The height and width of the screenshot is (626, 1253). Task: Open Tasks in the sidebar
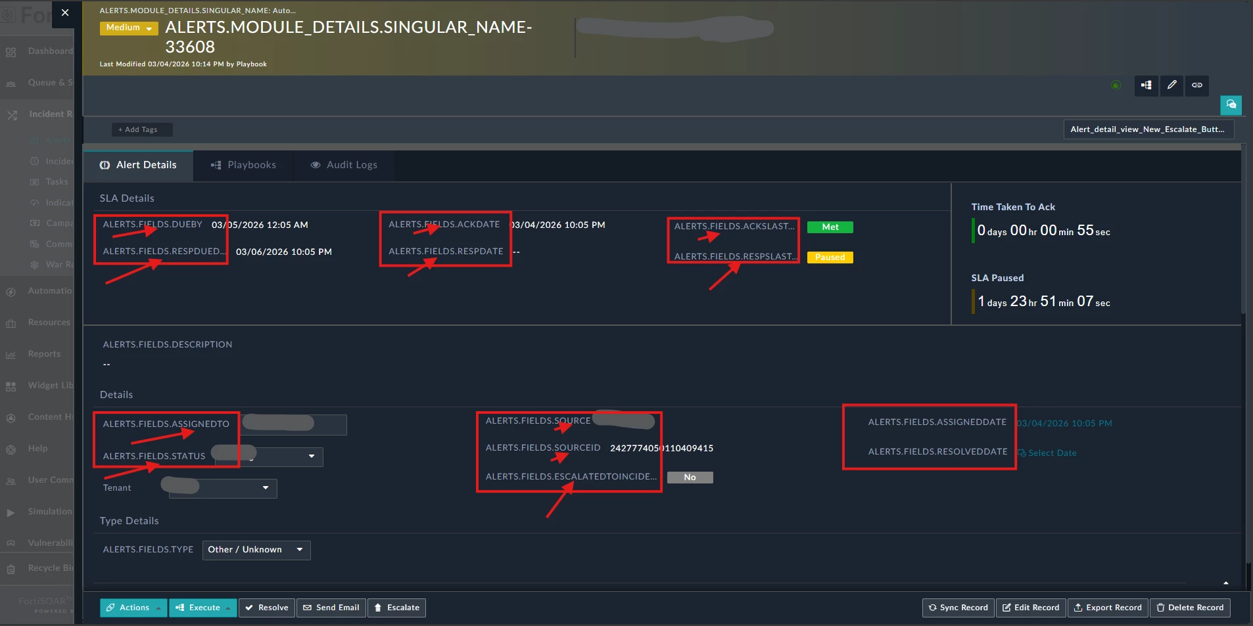(x=57, y=182)
